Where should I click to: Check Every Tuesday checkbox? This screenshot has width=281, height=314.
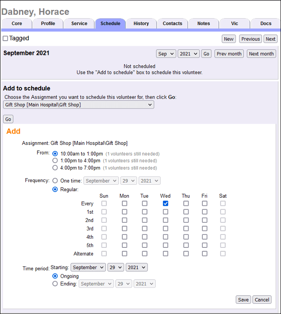(145, 203)
